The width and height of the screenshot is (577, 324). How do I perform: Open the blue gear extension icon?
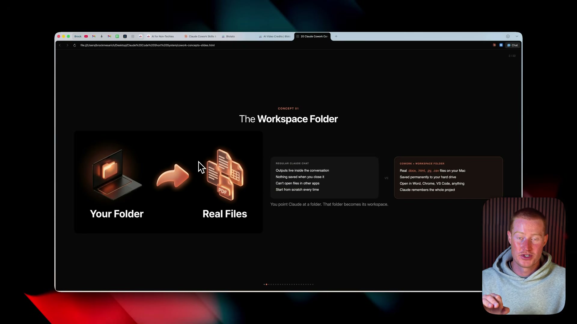click(x=501, y=45)
